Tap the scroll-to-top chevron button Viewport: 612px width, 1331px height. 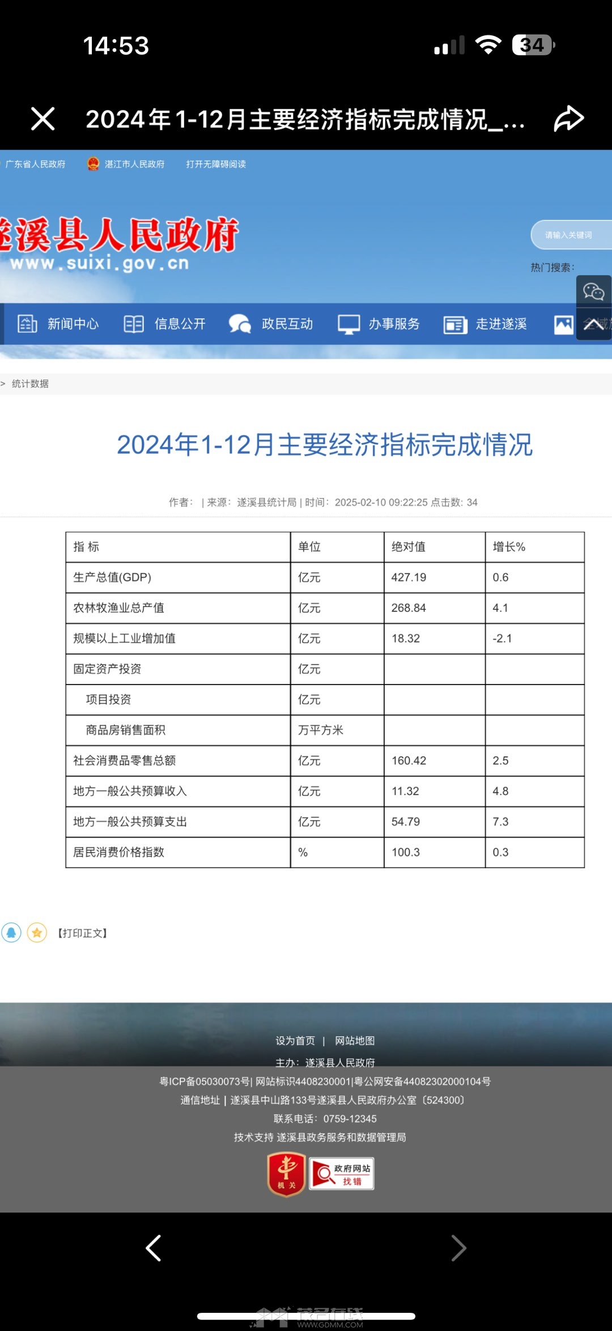pos(593,324)
